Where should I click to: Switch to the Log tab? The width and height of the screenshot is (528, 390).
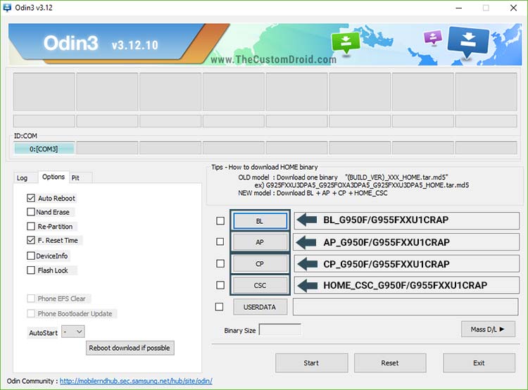[x=23, y=178]
